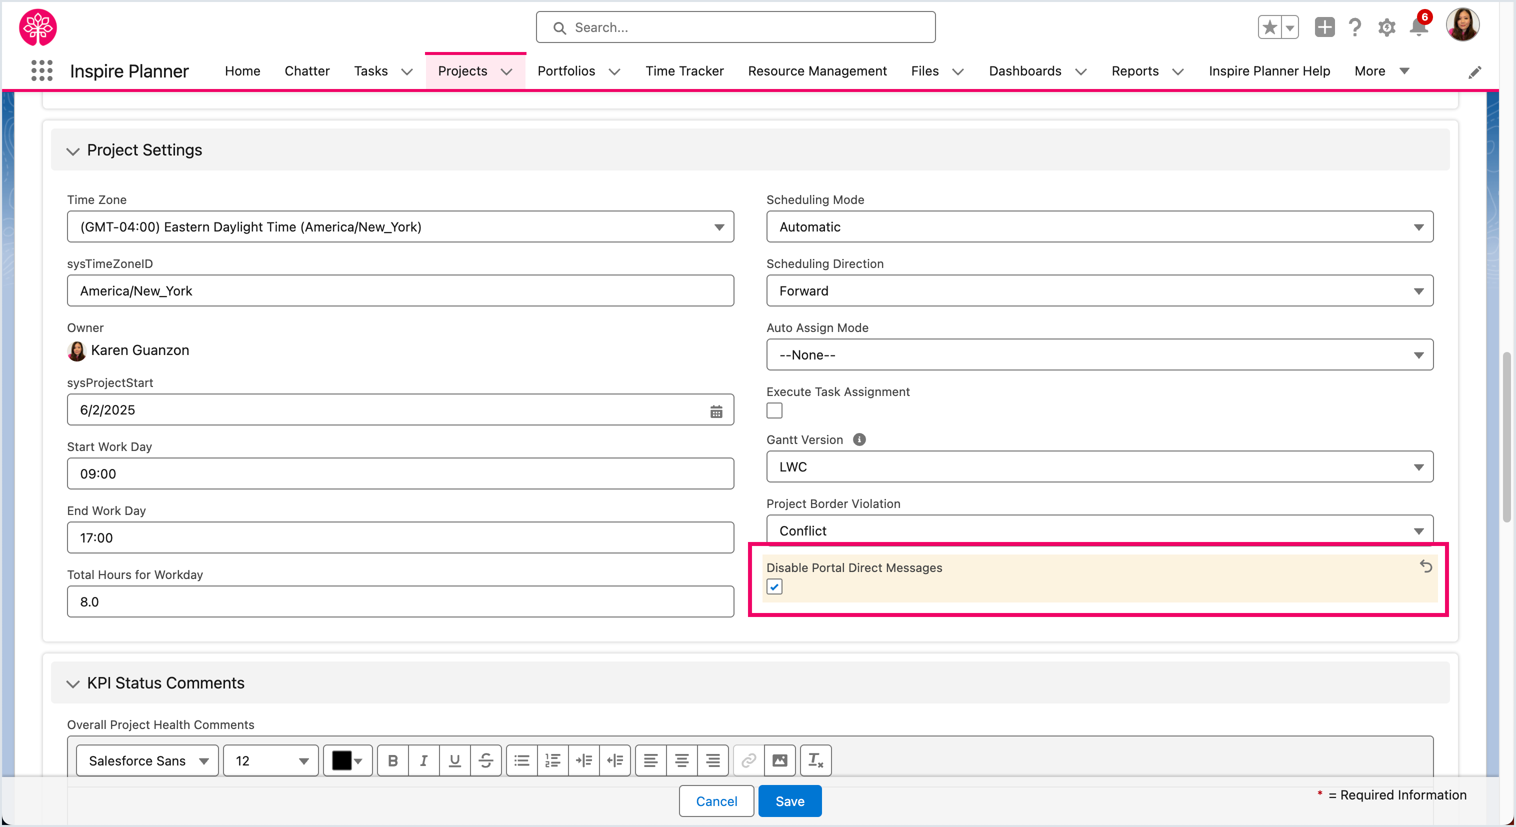Open the help question mark icon
The width and height of the screenshot is (1516, 827).
click(x=1354, y=27)
